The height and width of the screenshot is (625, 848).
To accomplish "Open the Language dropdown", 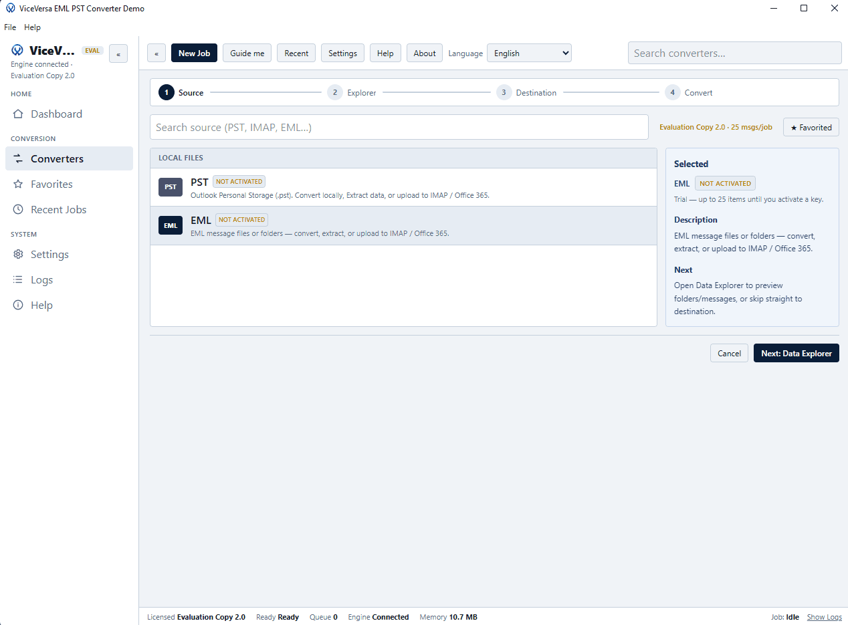I will 529,53.
